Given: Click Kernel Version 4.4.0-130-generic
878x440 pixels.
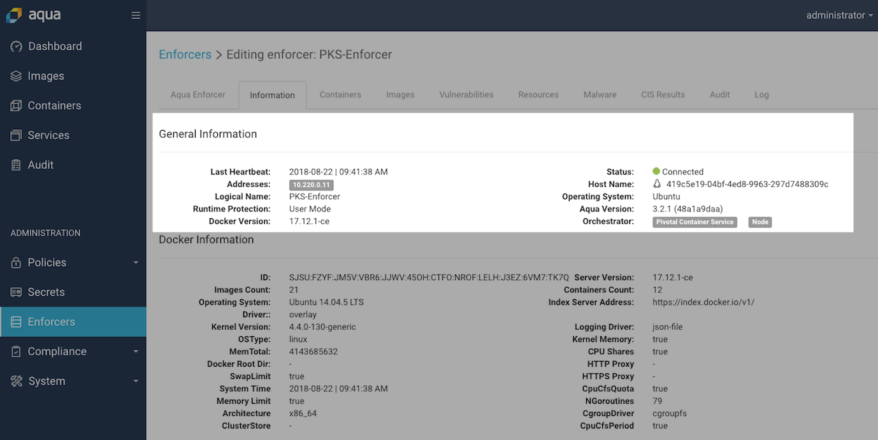Looking at the screenshot, I should point(322,327).
